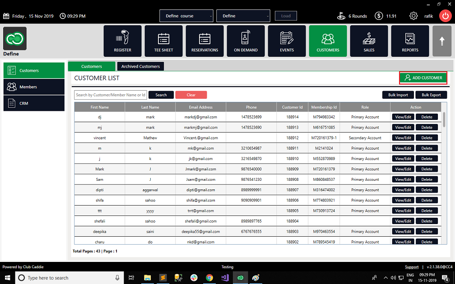Open Slack from taskbar

point(194,278)
